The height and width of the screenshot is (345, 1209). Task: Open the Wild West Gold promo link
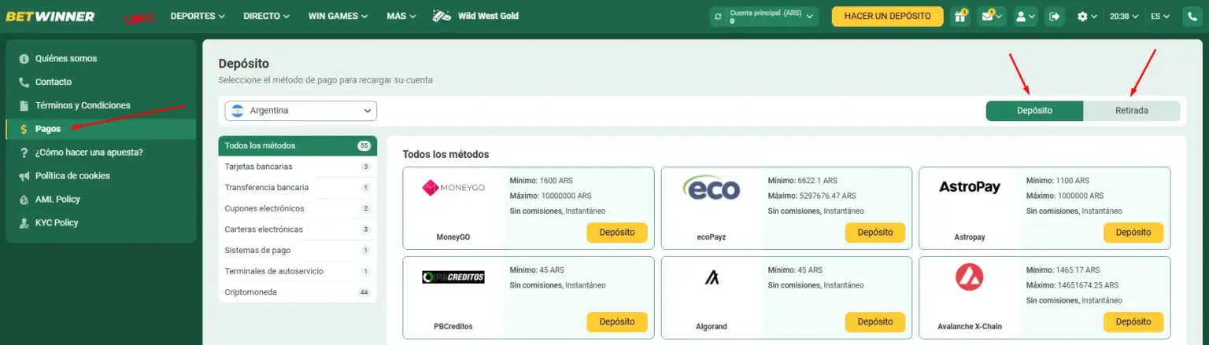point(475,17)
